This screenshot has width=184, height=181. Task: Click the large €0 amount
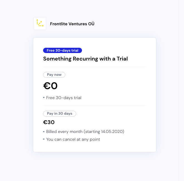point(50,86)
